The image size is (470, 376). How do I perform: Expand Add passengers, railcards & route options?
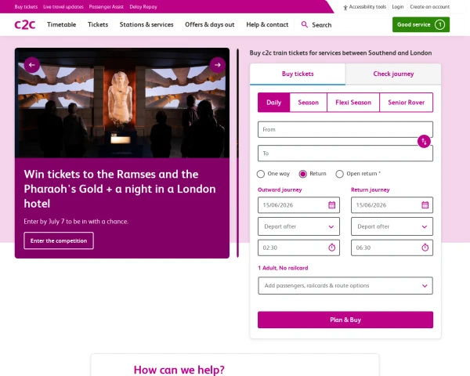[345, 285]
